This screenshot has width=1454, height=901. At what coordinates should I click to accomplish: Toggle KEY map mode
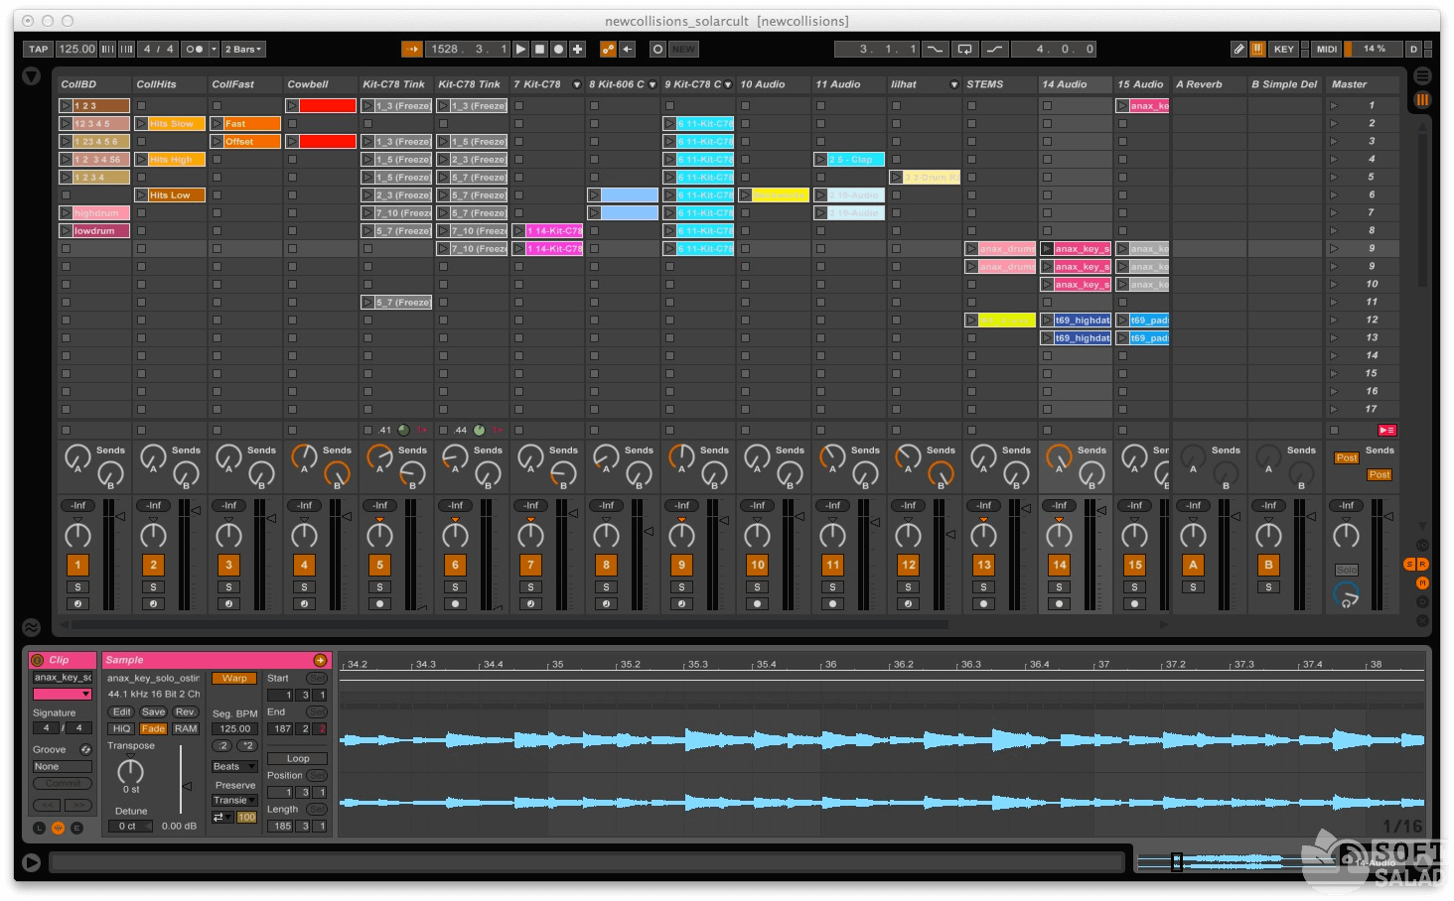(x=1284, y=49)
